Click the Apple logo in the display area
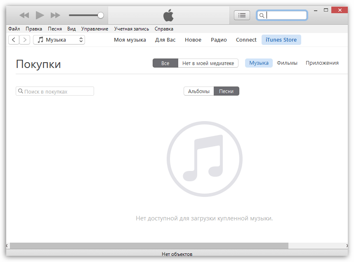 (x=168, y=15)
